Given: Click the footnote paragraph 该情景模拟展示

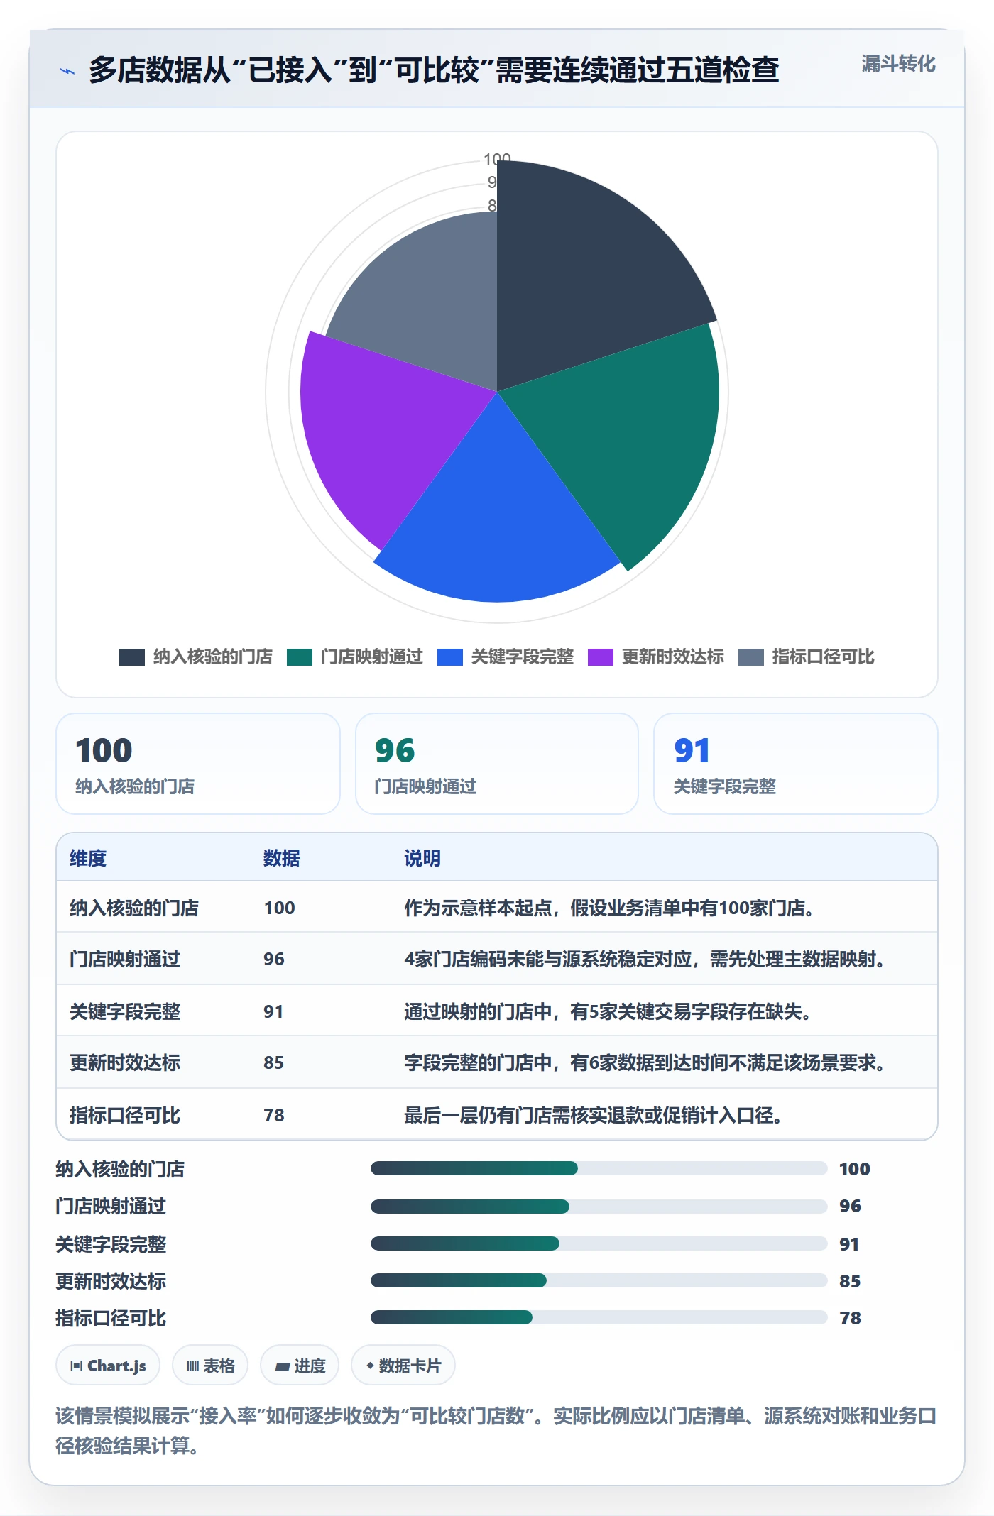Looking at the screenshot, I should [496, 1430].
